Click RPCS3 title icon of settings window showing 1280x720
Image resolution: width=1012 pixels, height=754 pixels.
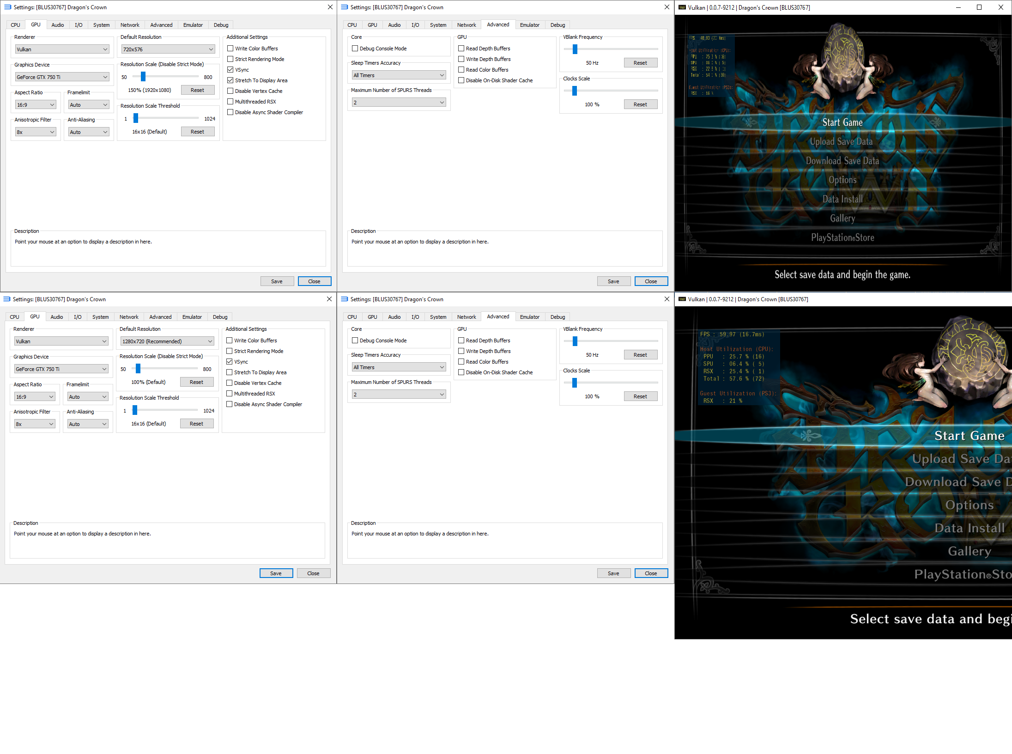6,299
